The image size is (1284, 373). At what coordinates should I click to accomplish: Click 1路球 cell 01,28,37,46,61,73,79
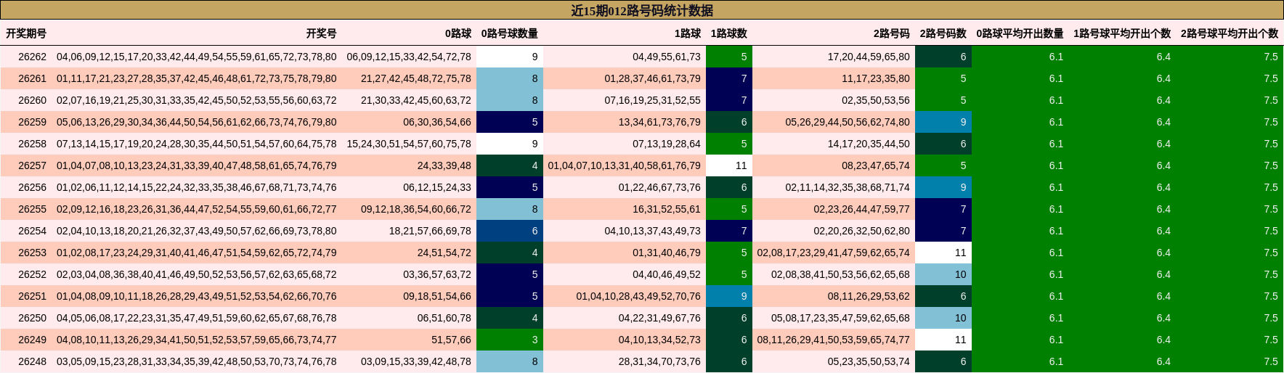(653, 78)
